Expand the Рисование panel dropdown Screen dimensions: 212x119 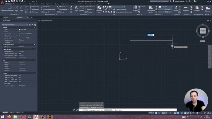(x=15, y=15)
